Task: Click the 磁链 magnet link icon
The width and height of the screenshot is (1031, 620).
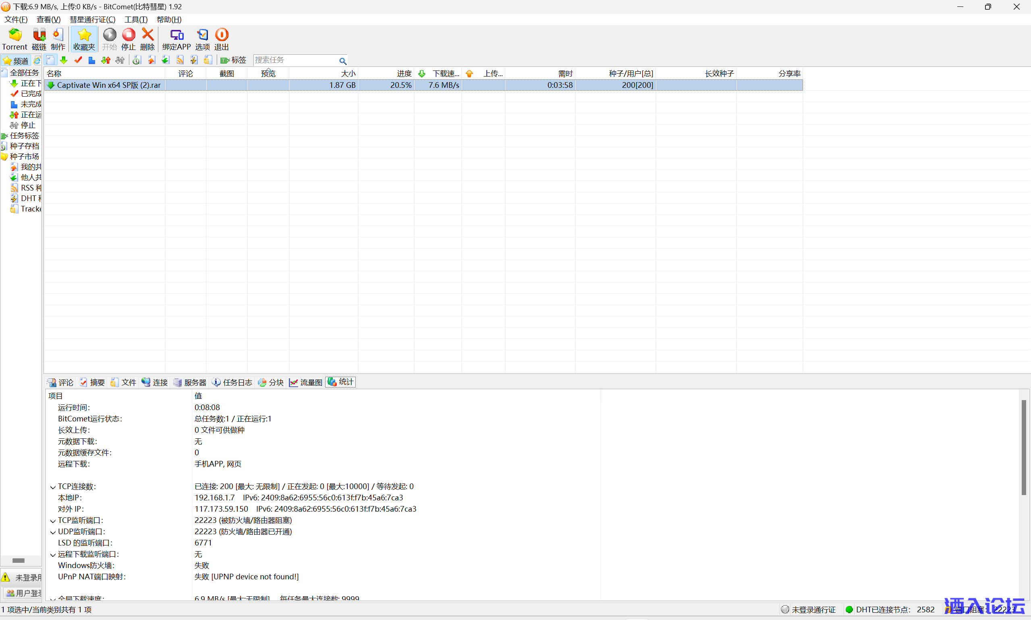Action: click(x=39, y=35)
